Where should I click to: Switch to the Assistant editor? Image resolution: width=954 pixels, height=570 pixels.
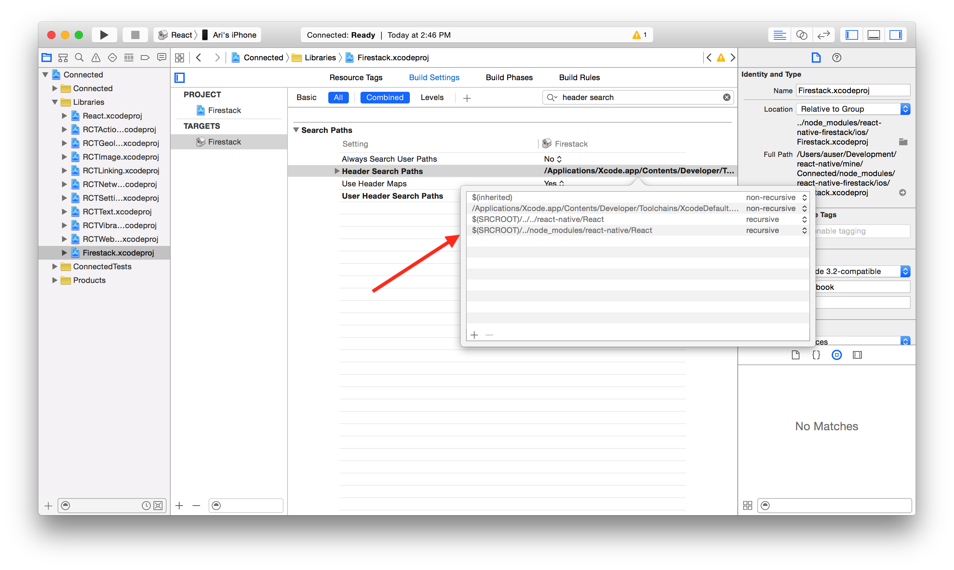(802, 35)
